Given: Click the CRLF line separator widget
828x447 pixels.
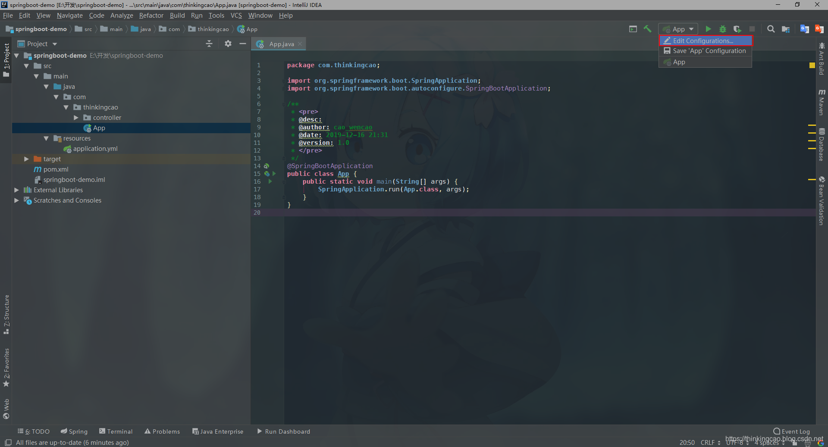Looking at the screenshot, I should [710, 443].
